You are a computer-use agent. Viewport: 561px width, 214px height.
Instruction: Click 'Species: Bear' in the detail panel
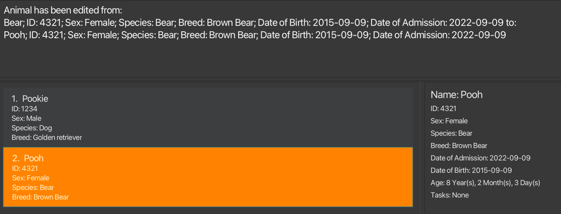(x=452, y=133)
